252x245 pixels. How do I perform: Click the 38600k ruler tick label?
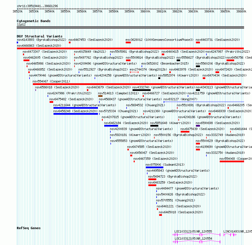click(x=145, y=11)
